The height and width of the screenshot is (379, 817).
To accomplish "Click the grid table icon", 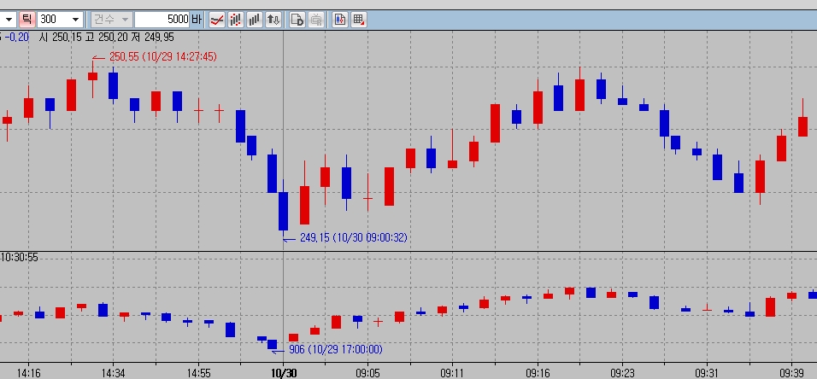I will click(358, 19).
